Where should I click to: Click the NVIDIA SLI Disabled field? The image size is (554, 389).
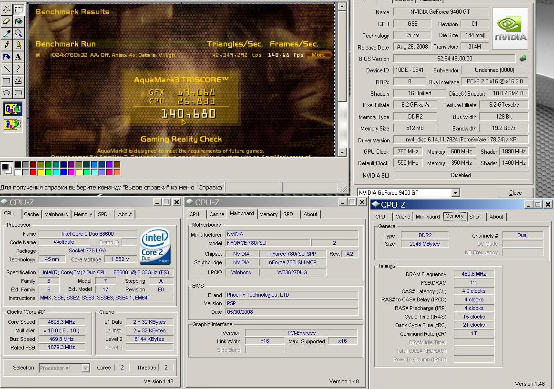pos(461,175)
